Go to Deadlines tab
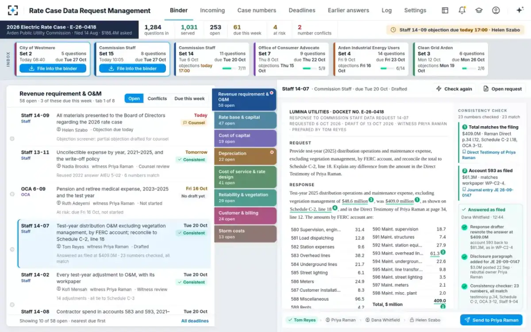Viewport: 531px width, 332px height. [x=302, y=10]
